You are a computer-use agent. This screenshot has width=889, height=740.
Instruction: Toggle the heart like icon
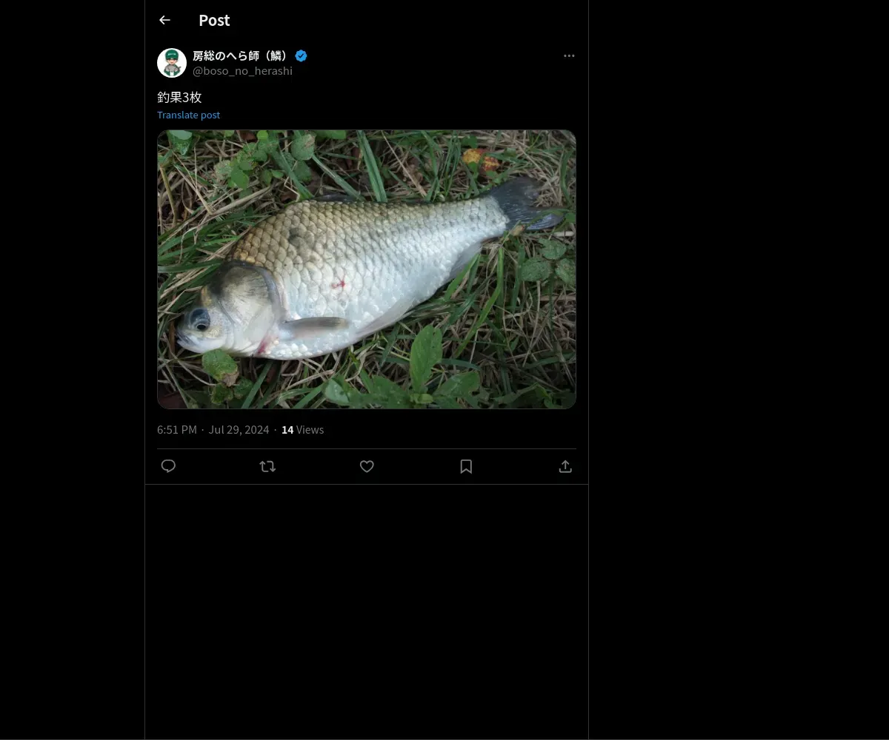point(367,466)
